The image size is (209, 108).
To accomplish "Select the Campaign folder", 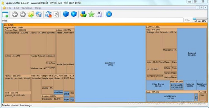I will point(151,77).
